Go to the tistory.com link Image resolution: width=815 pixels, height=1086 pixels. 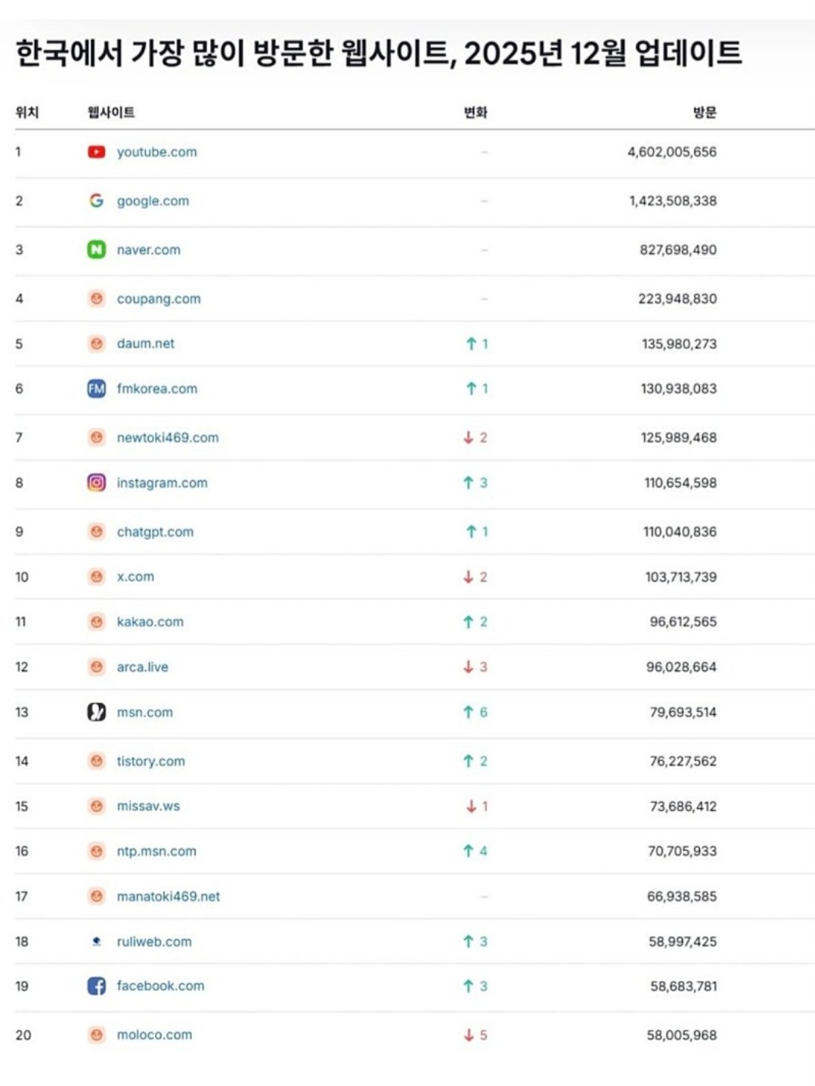point(150,761)
